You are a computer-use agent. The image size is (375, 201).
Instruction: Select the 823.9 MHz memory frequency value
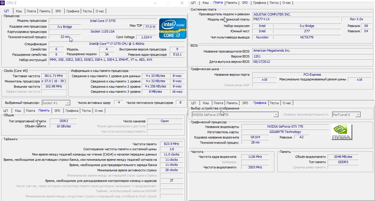point(171,144)
